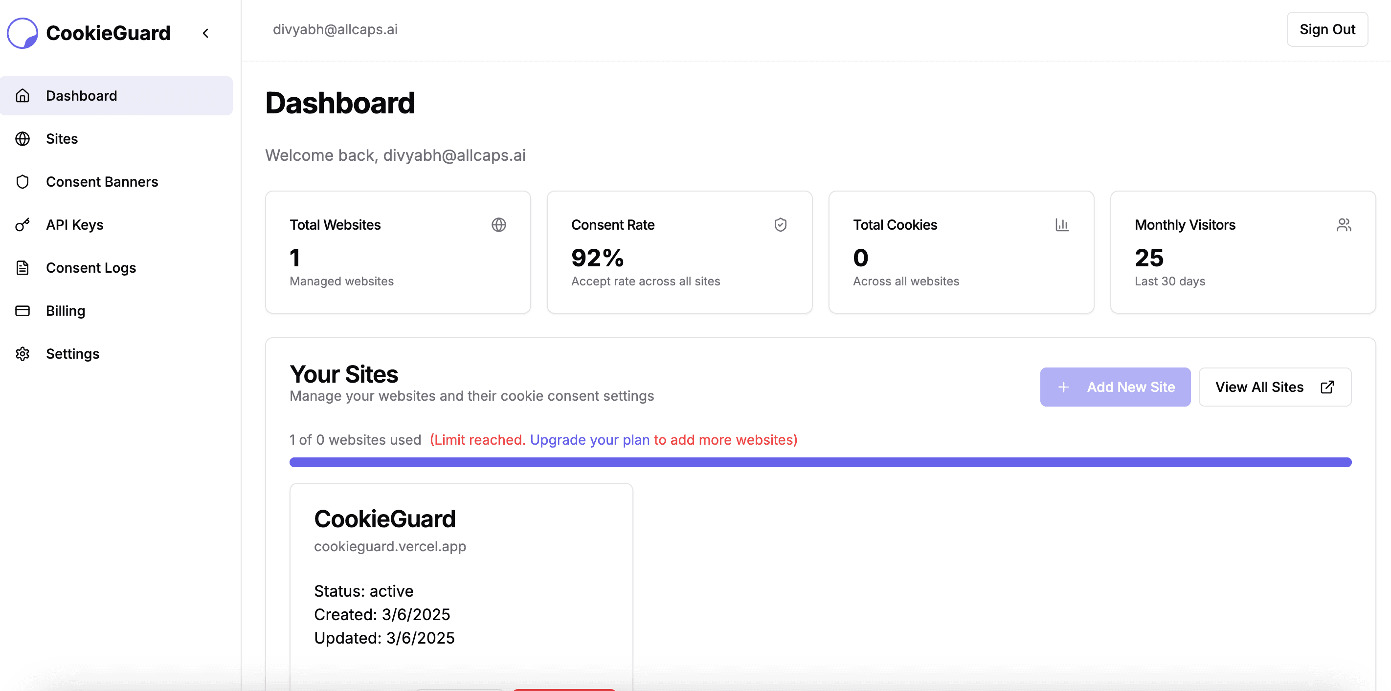Click the Settings gear icon
The width and height of the screenshot is (1391, 691).
(22, 354)
